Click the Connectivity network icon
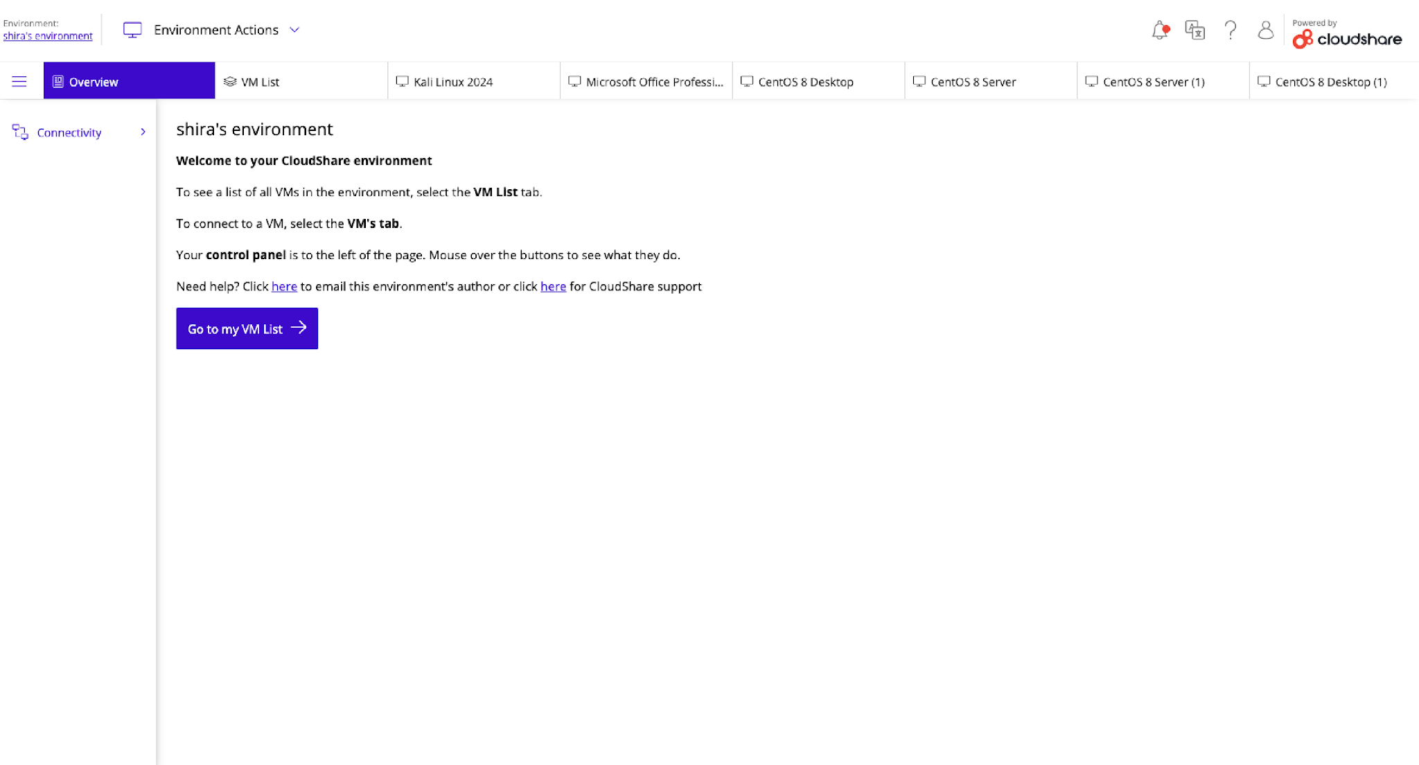Viewport: 1419px width, 765px height. coord(20,132)
